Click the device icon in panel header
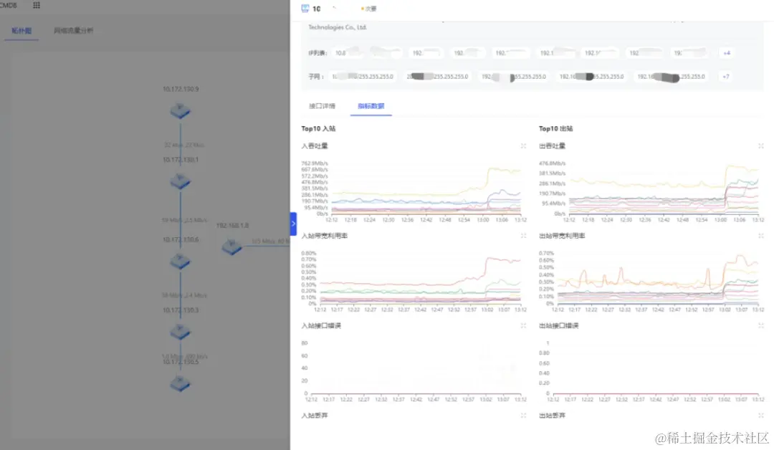Screen dimensions: 774x450 [x=305, y=9]
